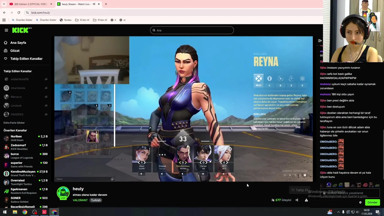The image size is (384, 216).
Task: Open the VALORANT category link
Action: coord(80,200)
